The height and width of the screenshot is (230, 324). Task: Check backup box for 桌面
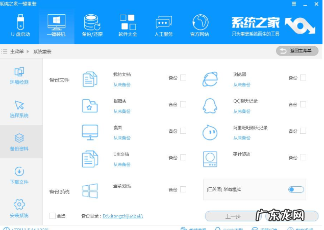[x=183, y=131]
